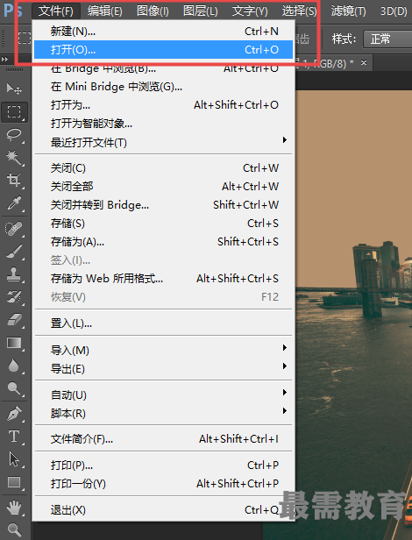
Task: Select the Rectangle shape tool
Action: click(x=14, y=482)
